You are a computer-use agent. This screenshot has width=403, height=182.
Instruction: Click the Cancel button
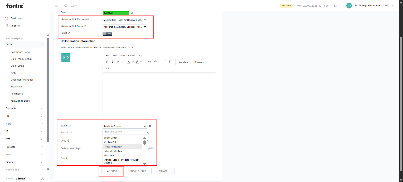(164, 171)
